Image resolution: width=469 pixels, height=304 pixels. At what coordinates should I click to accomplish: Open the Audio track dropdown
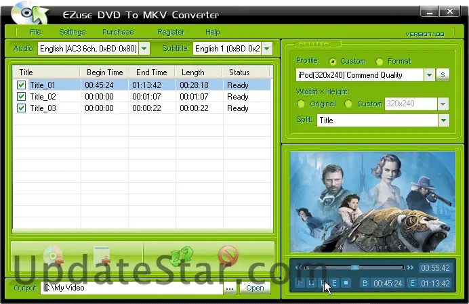[144, 49]
